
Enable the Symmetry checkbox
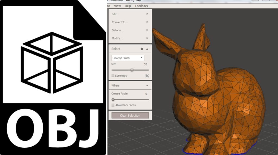[113, 75]
